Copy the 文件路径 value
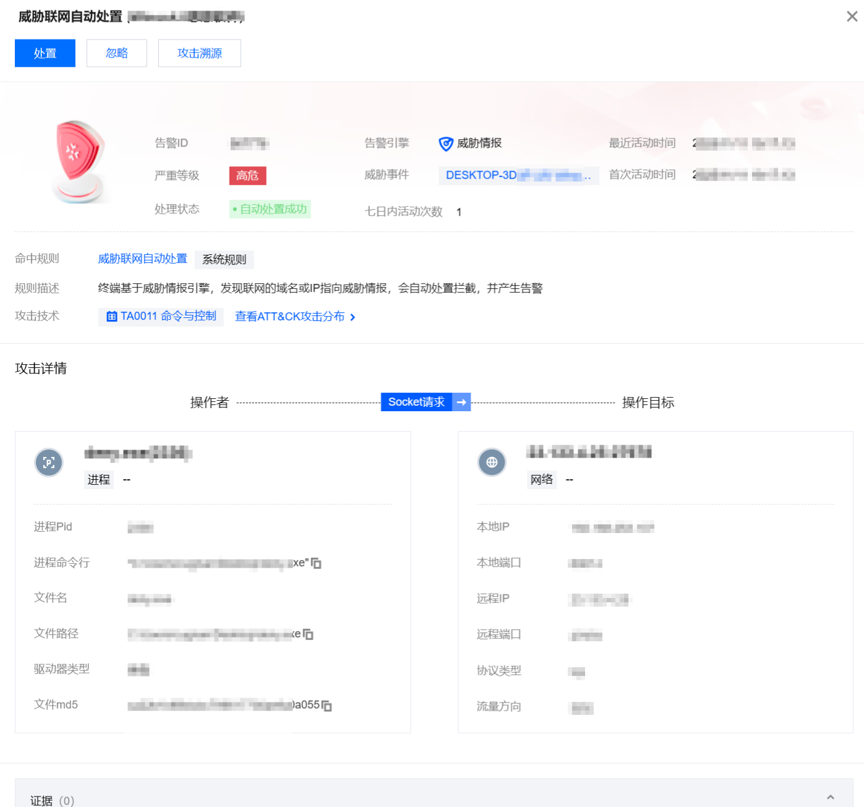Viewport: 864px width, 807px height. tap(308, 634)
